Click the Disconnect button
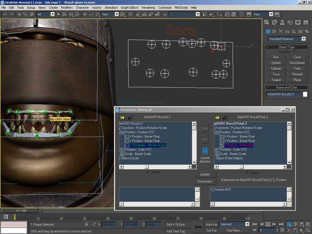Screen dimensions: 312x234 205,182
